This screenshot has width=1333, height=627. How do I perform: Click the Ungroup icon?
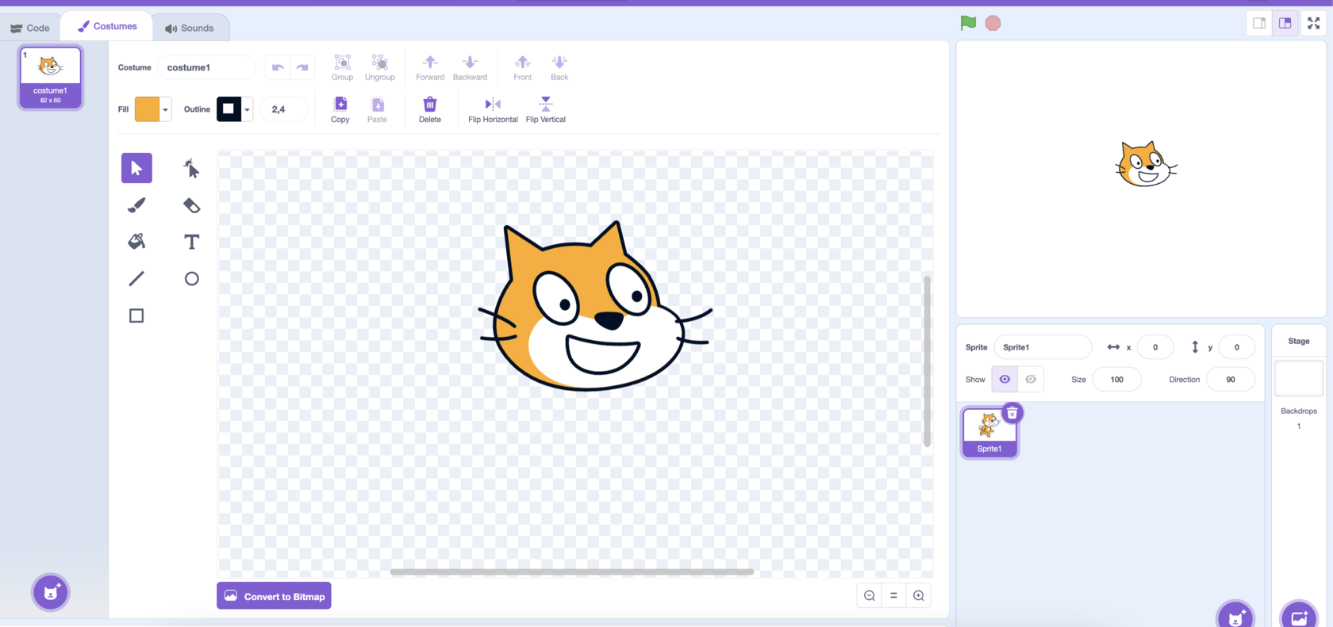coord(380,67)
